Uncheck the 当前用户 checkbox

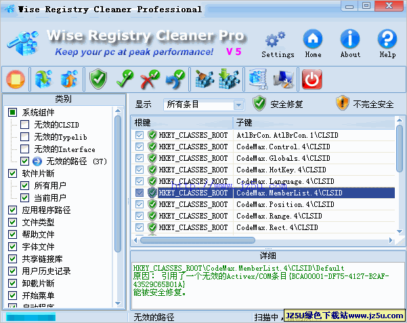(x=24, y=198)
